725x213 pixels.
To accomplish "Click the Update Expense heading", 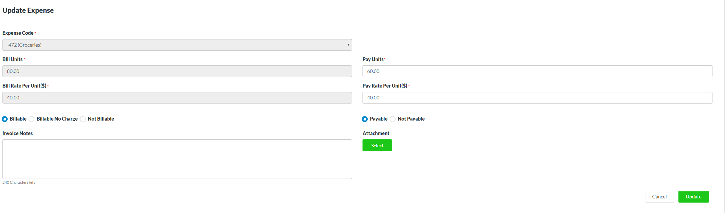I will [28, 10].
